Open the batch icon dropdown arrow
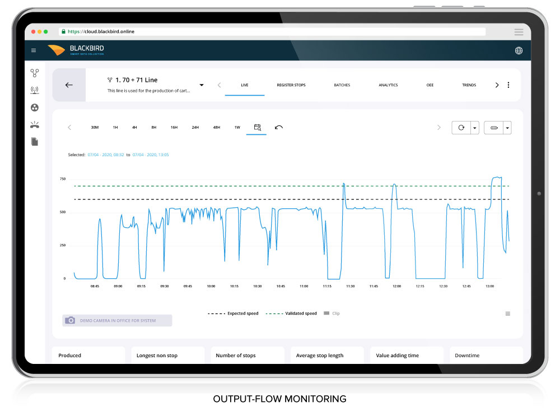This screenshot has height=416, width=560. tap(507, 128)
